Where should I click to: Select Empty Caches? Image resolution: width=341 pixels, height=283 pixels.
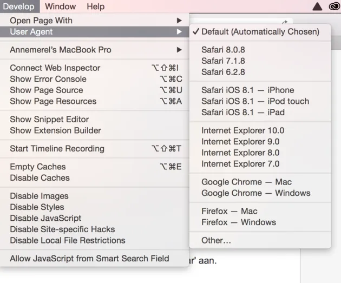point(94,167)
